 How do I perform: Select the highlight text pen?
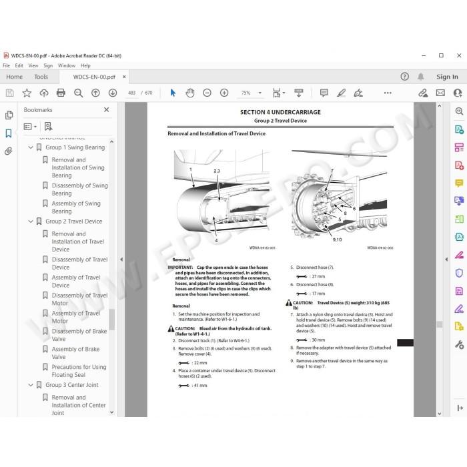point(342,93)
